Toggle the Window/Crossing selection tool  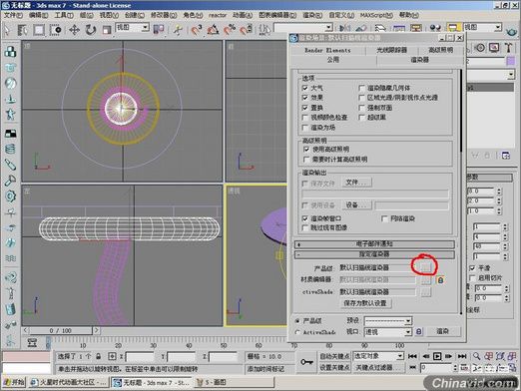tap(55, 30)
